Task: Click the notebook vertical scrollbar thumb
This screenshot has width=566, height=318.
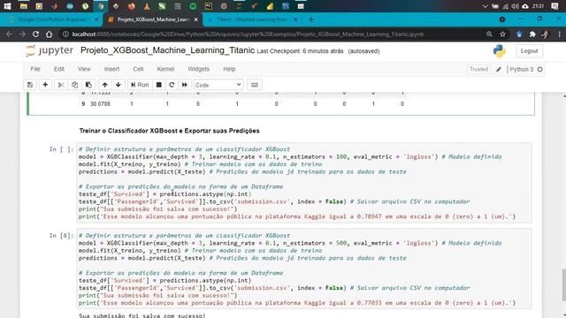Action: tap(563, 284)
